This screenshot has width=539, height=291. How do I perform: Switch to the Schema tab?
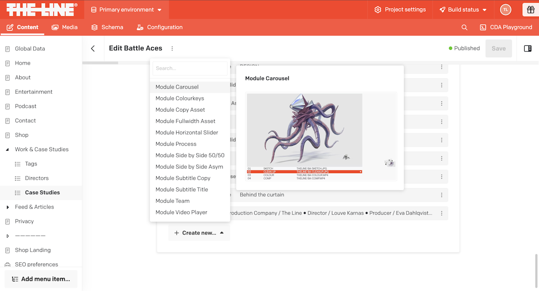pyautogui.click(x=107, y=27)
